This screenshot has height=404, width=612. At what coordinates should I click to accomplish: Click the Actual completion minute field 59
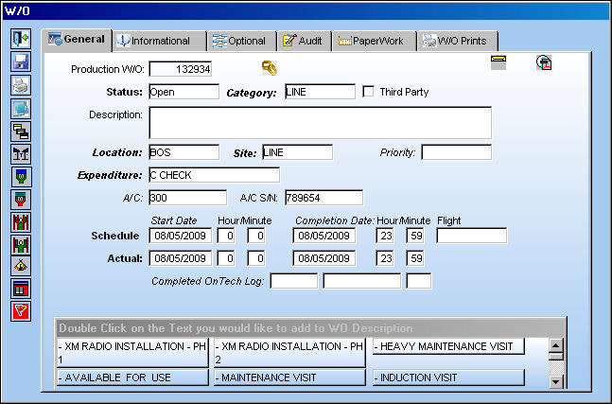click(x=415, y=258)
